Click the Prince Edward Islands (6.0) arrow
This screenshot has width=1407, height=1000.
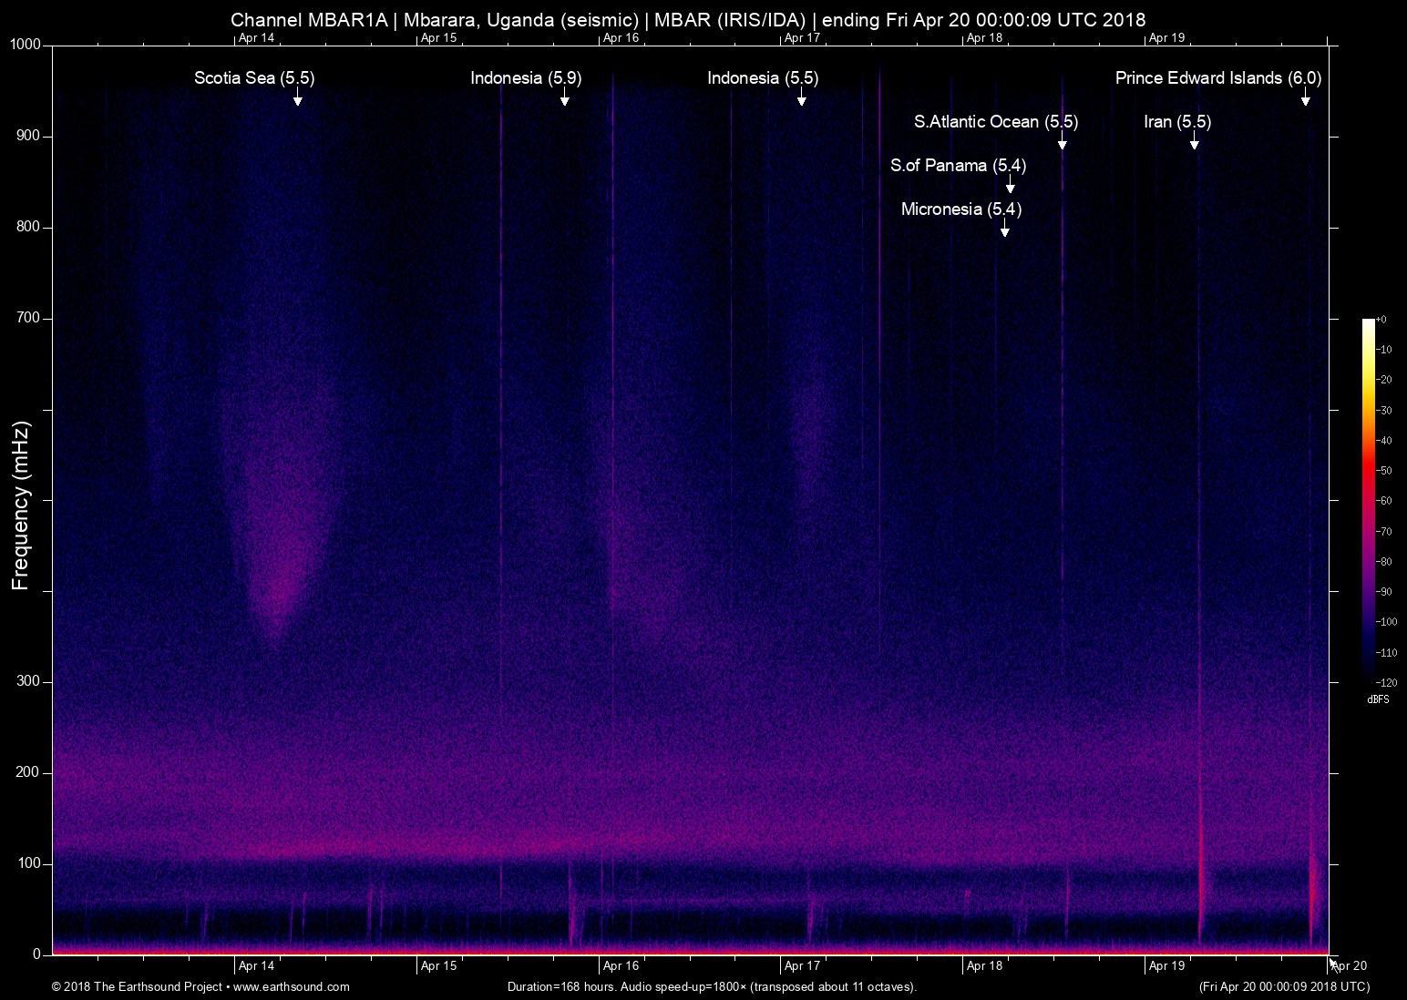pyautogui.click(x=1305, y=98)
